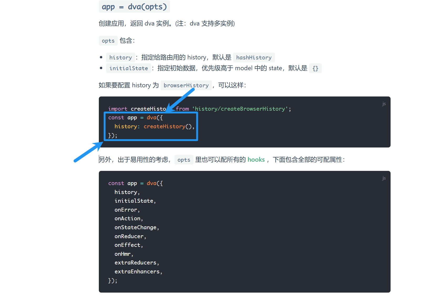Click the 'app = dva(opts)' heading
The width and height of the screenshot is (425, 301).
134,7
